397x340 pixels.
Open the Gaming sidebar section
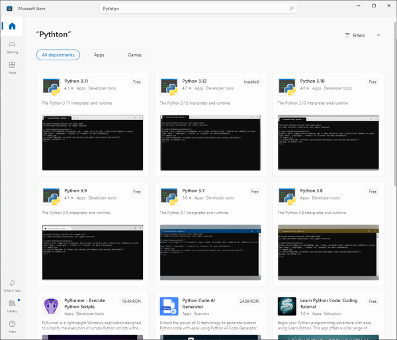(12, 48)
